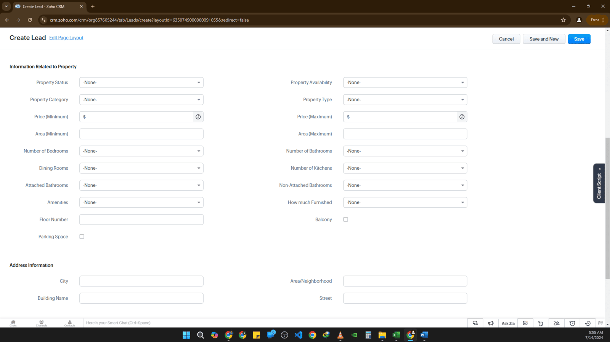Open the tab search chevron
The image size is (610, 342).
pos(6,6)
